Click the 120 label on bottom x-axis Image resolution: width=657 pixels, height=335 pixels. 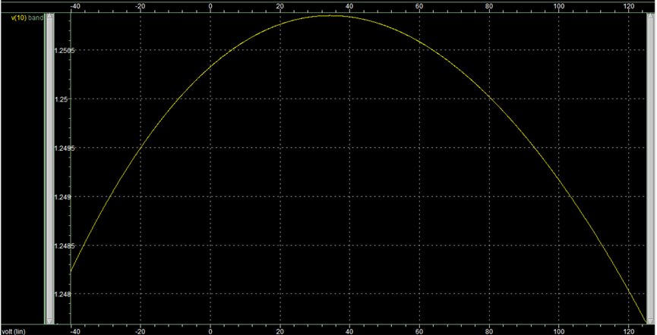click(628, 331)
